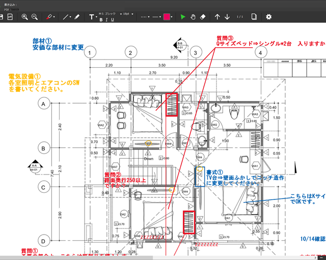Activate the text tool
The width and height of the screenshot is (326, 260).
point(92,17)
